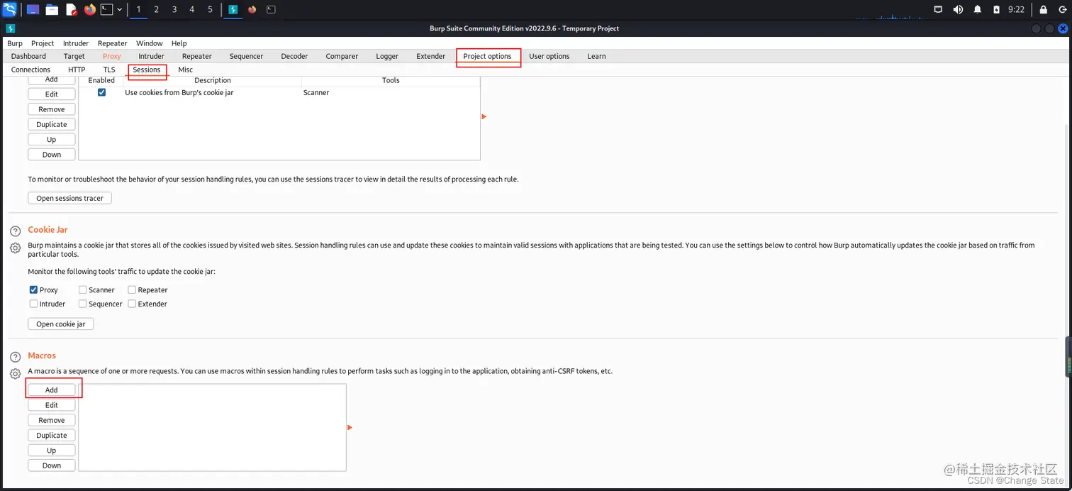Click the log out icon
1072x491 pixels.
click(1063, 9)
